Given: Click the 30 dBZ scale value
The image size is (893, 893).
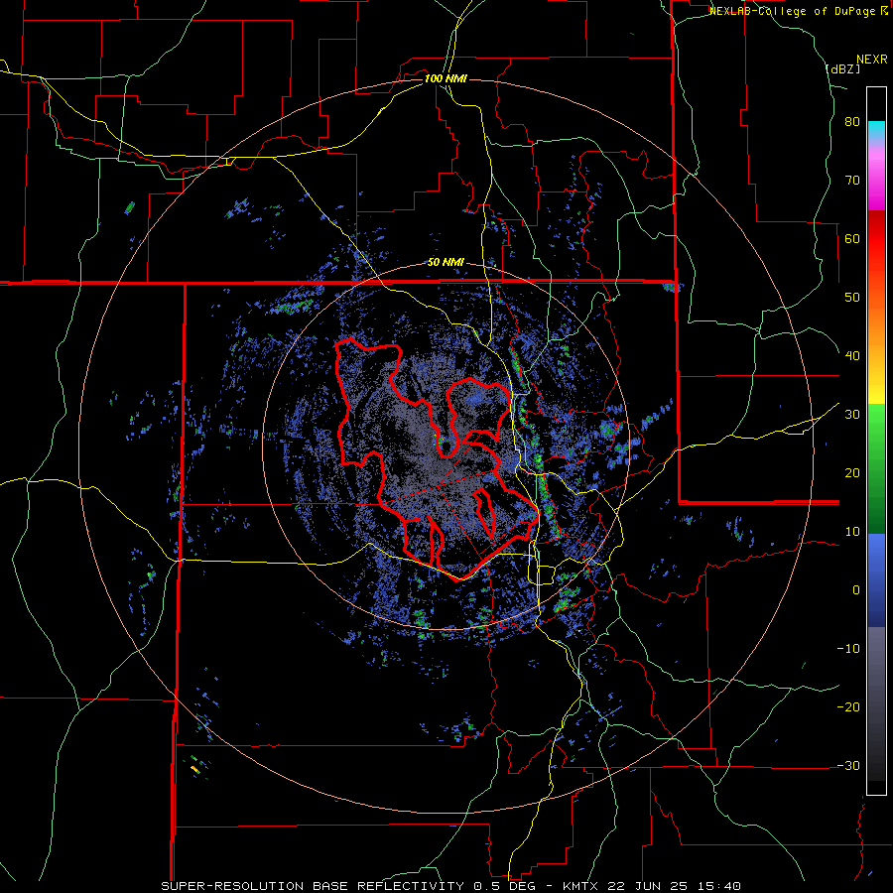Looking at the screenshot, I should pos(852,415).
